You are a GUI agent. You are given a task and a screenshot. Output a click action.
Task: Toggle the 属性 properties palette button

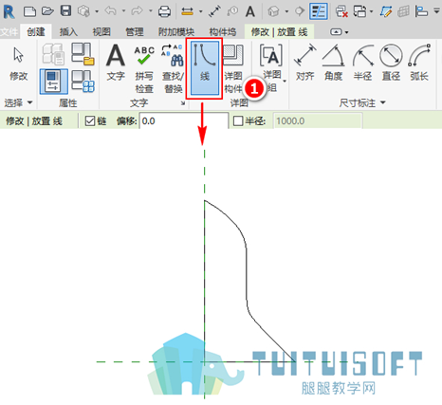point(53,82)
